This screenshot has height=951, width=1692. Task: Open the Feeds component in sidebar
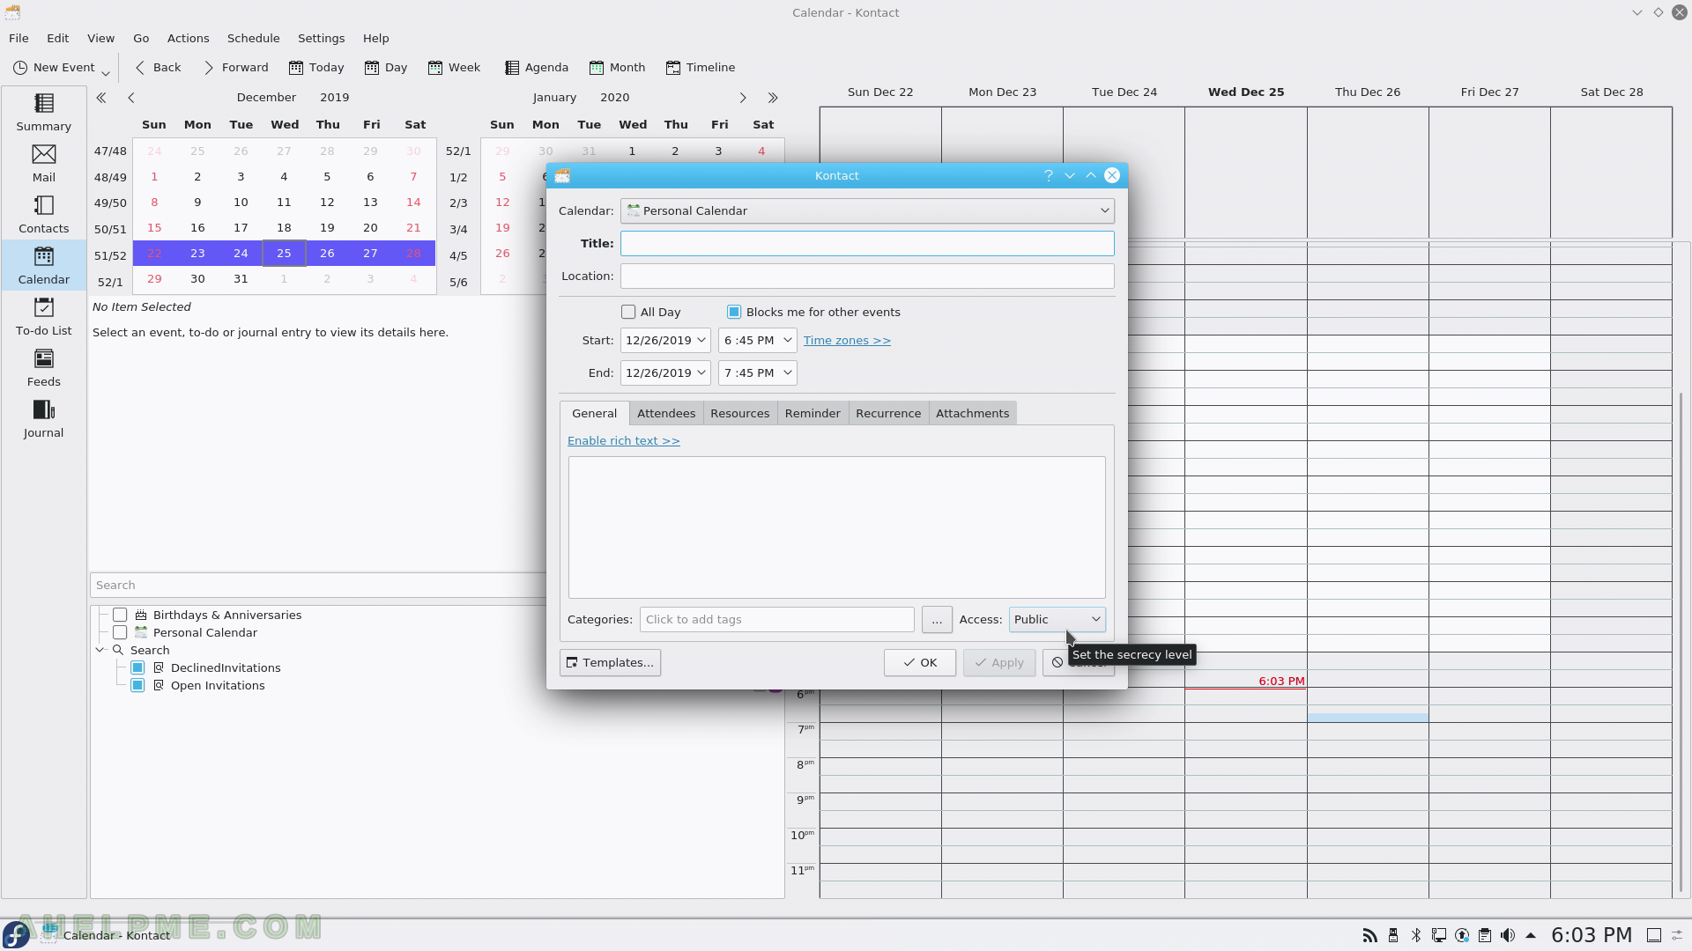[x=43, y=367]
